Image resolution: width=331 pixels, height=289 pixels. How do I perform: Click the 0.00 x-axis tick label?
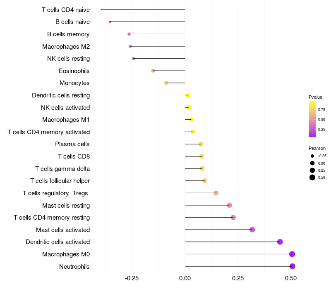[185, 278]
